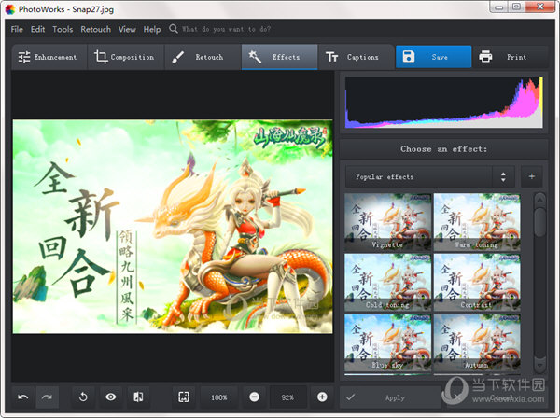Click the printer icon

485,56
